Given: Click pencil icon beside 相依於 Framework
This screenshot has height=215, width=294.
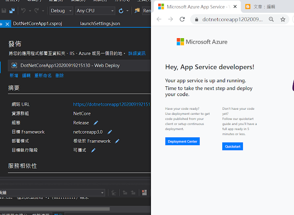Looking at the screenshot, I should [x=118, y=141].
